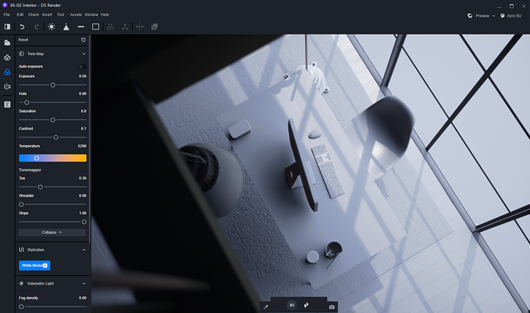Click the settings panel vertical scrollbar
The height and width of the screenshot is (313, 530).
click(90, 138)
